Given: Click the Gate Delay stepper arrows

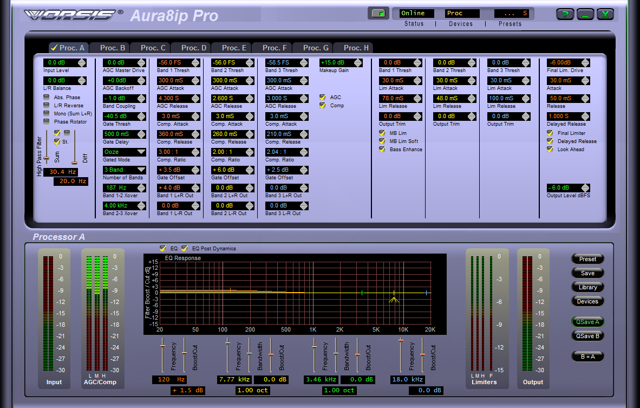Looking at the screenshot, I should pos(141,134).
